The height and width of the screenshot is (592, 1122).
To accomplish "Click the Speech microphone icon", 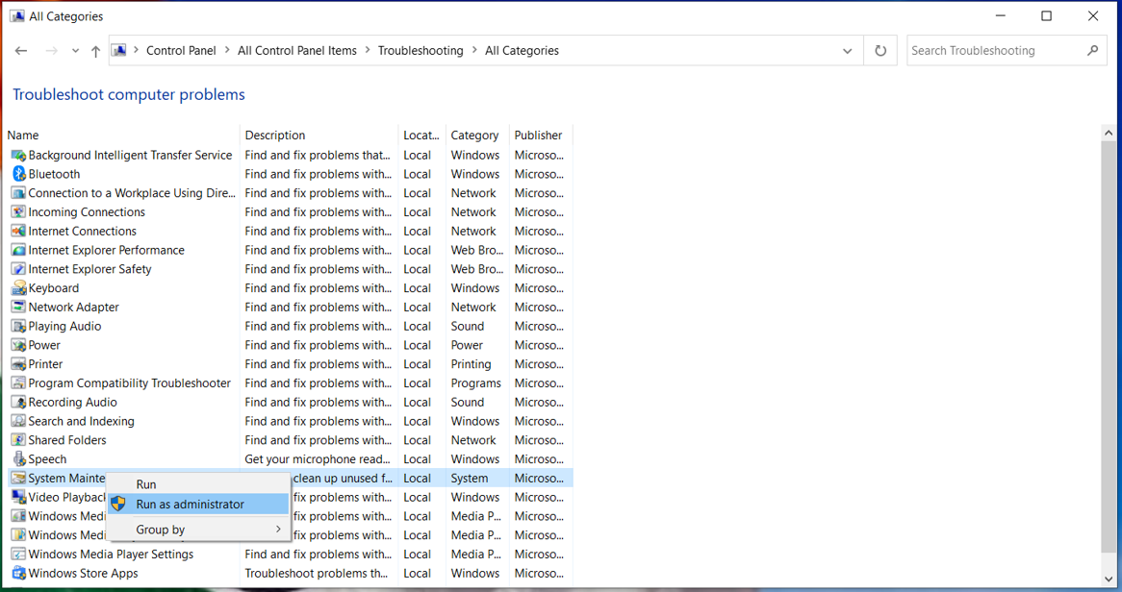I will tap(19, 459).
